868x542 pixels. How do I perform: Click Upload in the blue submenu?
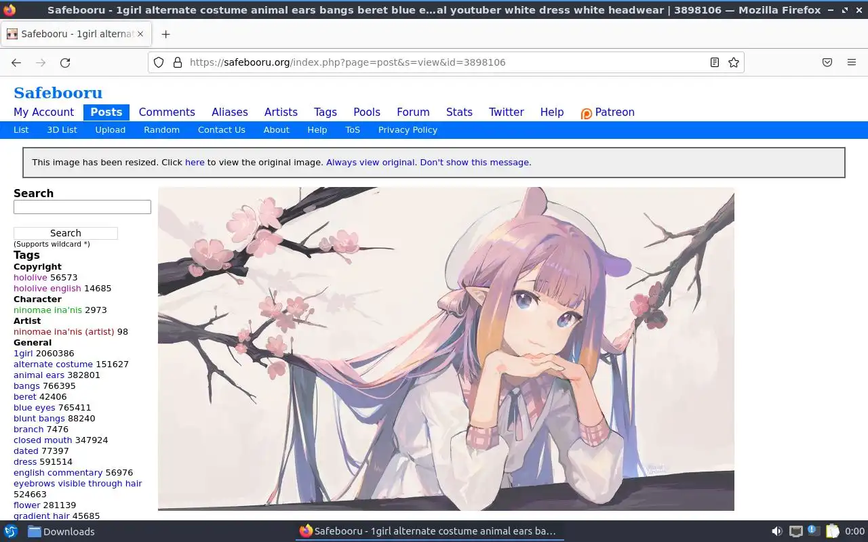[x=111, y=130]
